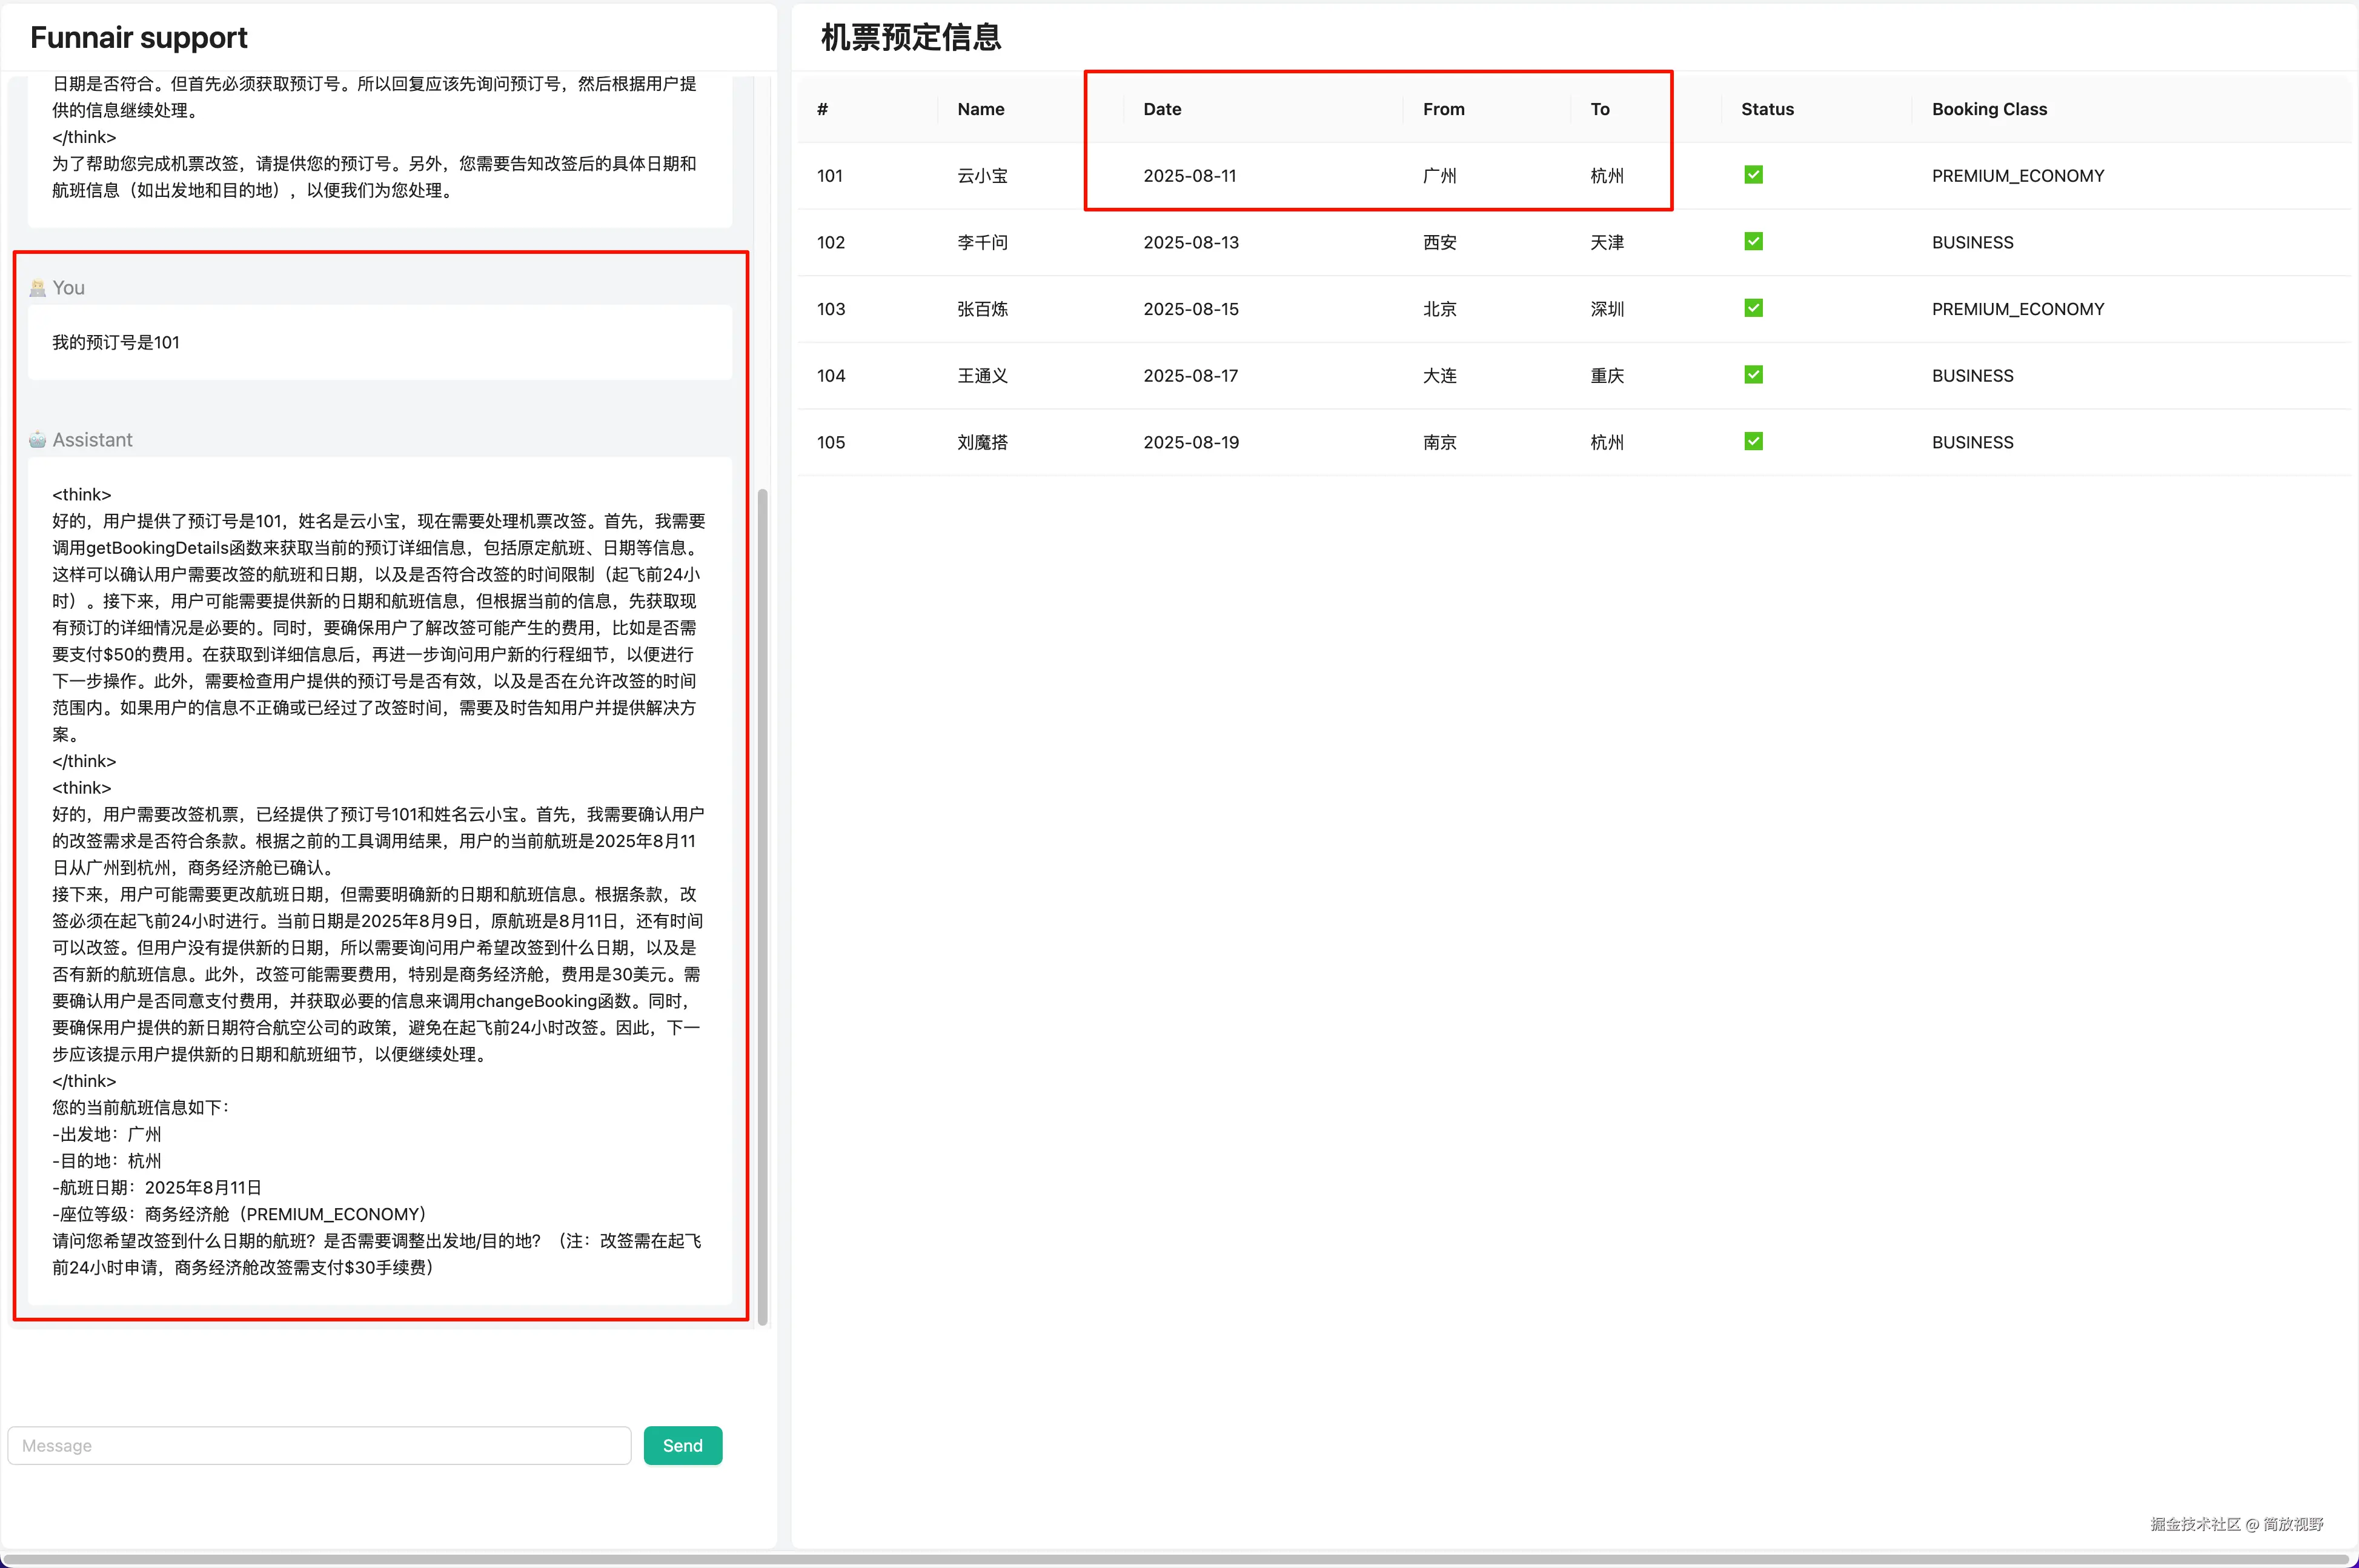The width and height of the screenshot is (2359, 1568).
Task: Click the Date column header
Action: 1161,109
